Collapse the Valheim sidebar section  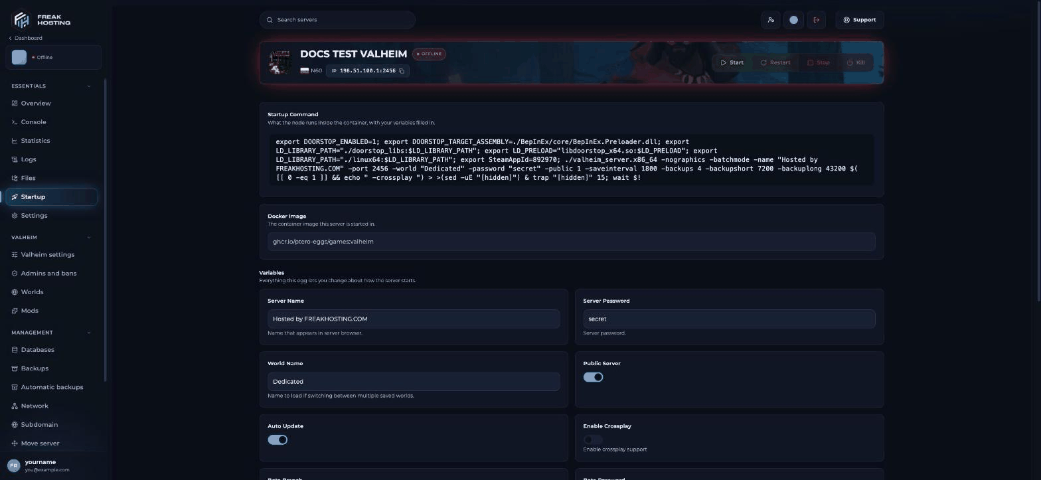coord(89,238)
